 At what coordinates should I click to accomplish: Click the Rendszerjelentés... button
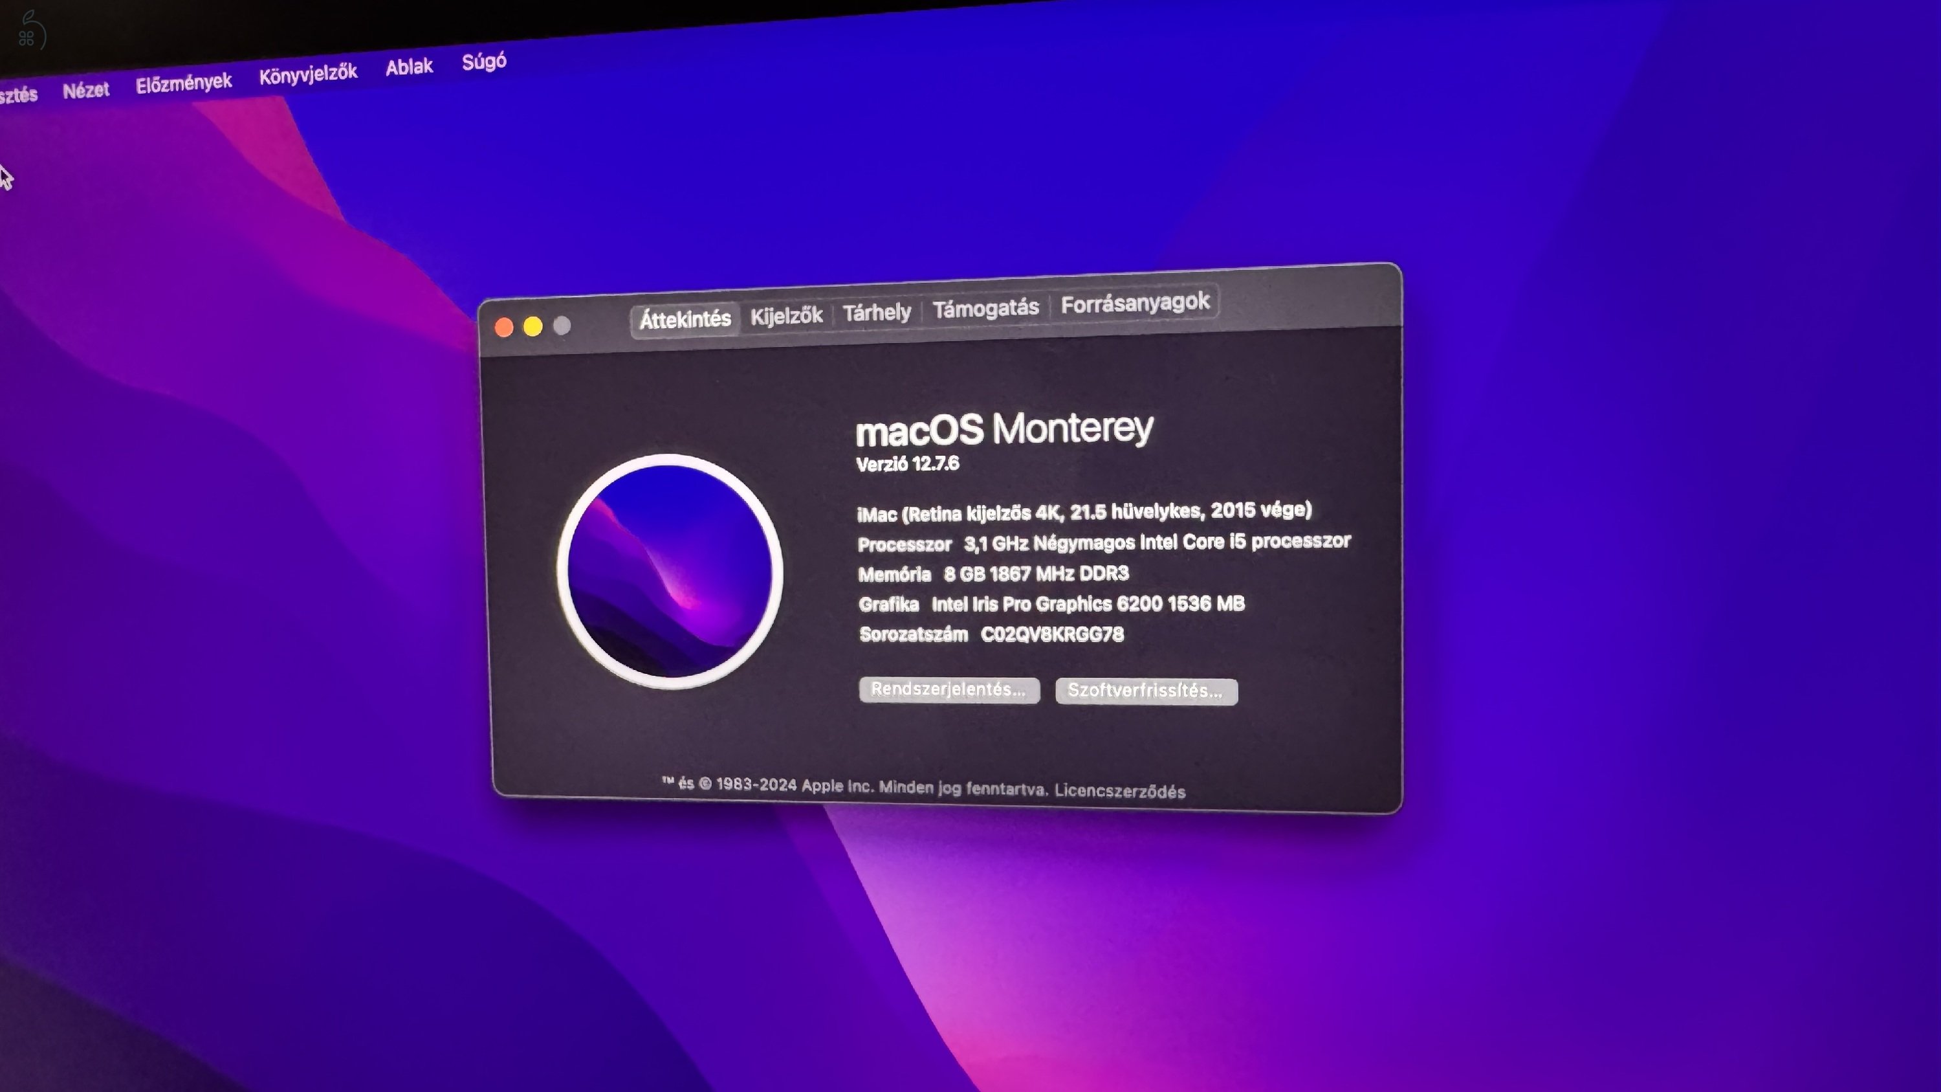(x=949, y=689)
